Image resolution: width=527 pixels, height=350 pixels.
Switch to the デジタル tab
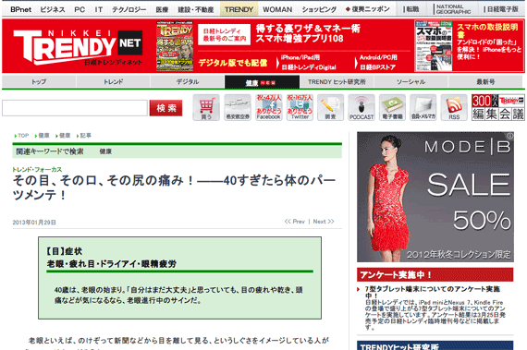pos(188,81)
